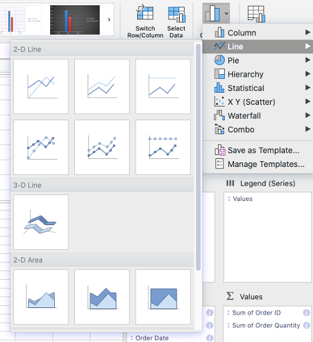
Task: Click the Switch Row/Column icon
Action: [x=145, y=13]
